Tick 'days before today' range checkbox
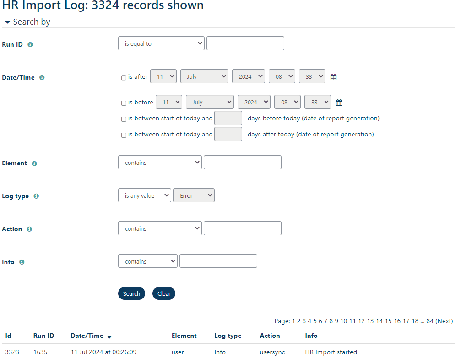The width and height of the screenshot is (461, 363). coord(124,119)
